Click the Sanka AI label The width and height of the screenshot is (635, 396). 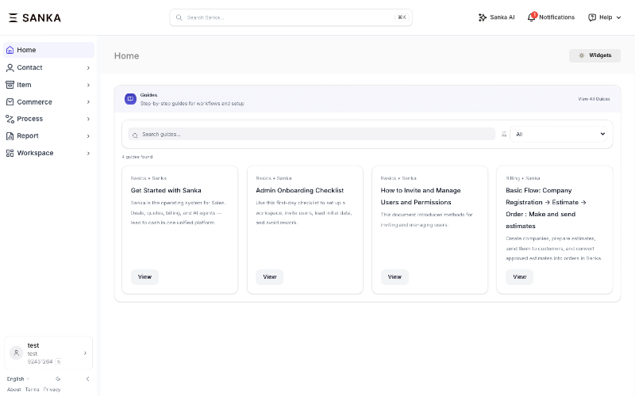[x=502, y=17]
